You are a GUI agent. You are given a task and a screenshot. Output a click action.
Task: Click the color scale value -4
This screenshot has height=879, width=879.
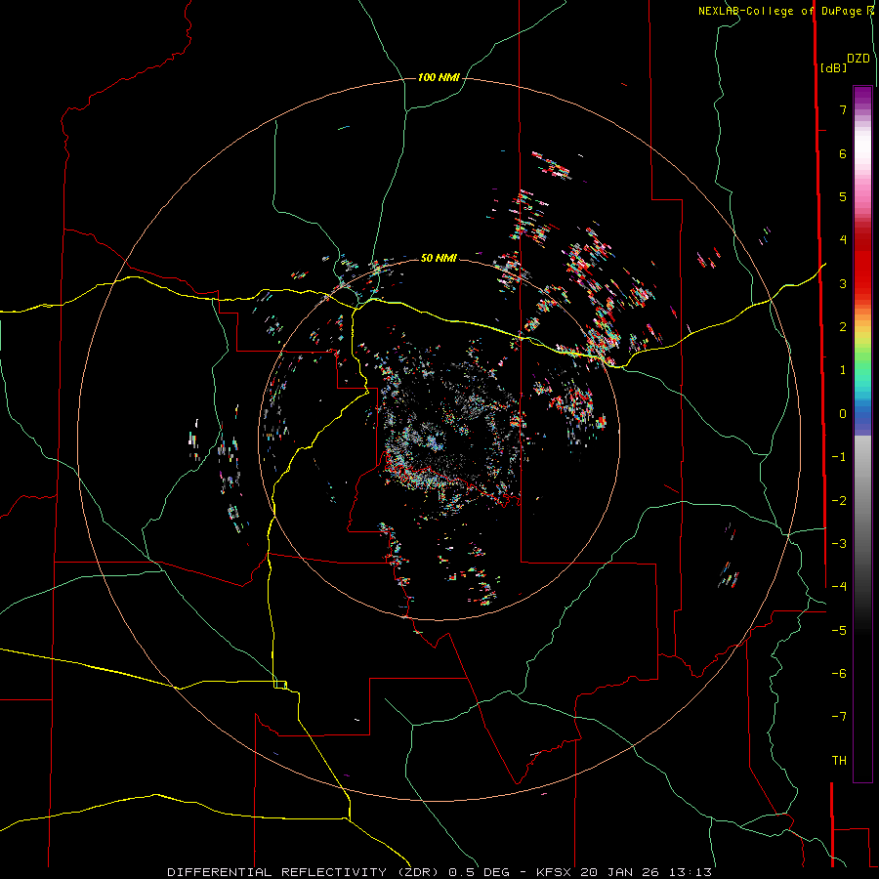[839, 587]
